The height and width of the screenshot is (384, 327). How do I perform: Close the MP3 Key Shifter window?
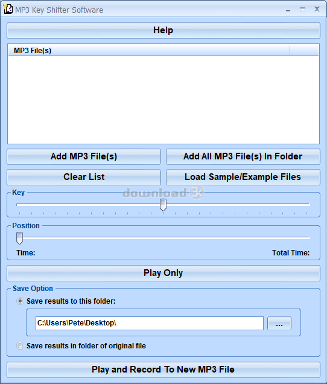[317, 9]
